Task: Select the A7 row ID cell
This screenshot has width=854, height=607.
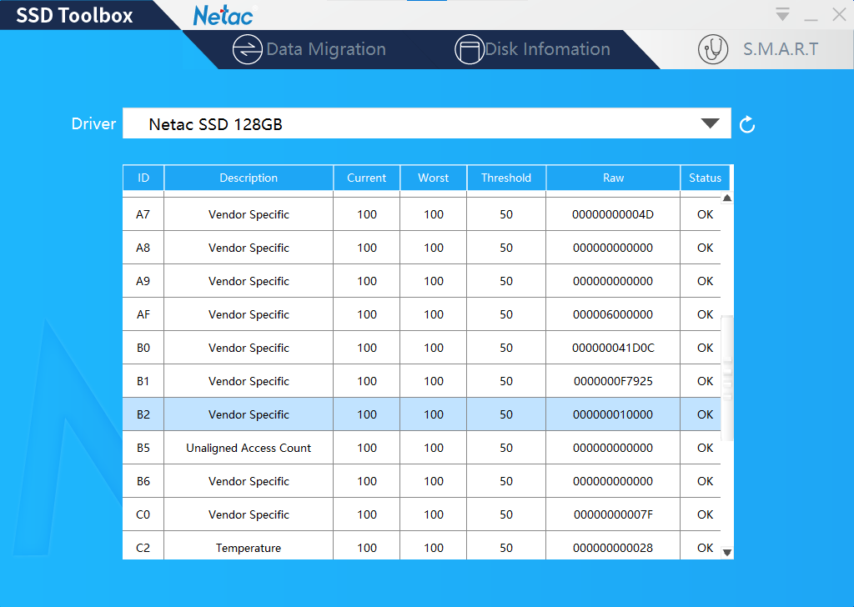Action: coord(143,214)
